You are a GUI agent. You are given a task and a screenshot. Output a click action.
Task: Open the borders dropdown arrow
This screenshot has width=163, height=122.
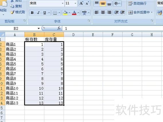tap(59, 13)
